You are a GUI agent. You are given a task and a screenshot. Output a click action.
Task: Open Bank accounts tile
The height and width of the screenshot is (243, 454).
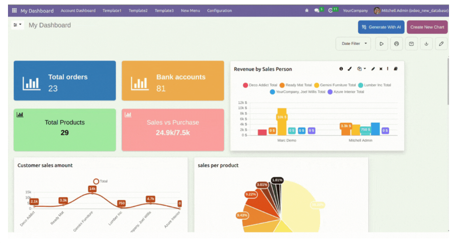tap(173, 80)
